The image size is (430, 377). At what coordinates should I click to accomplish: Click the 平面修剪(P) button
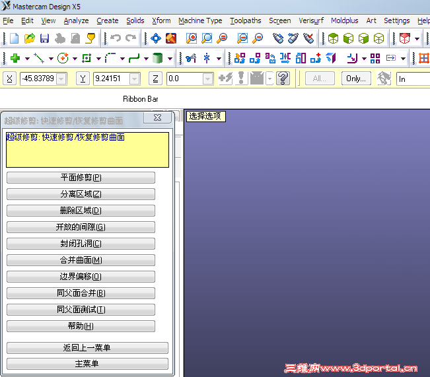pyautogui.click(x=81, y=178)
